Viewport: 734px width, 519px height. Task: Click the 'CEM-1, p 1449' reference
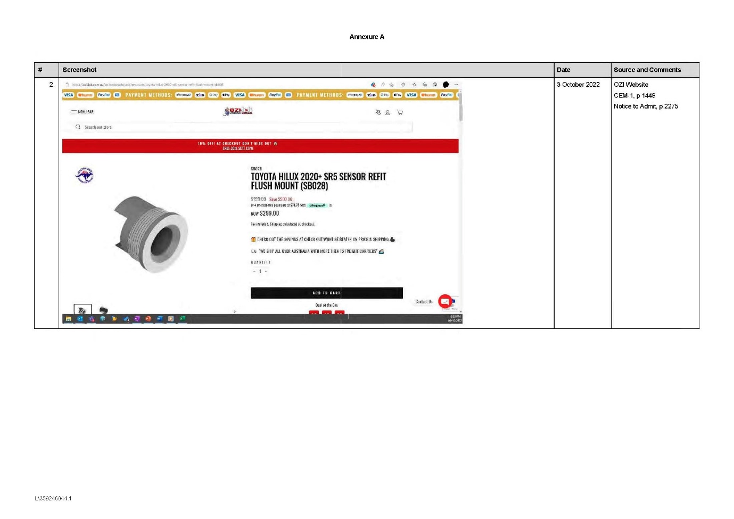point(634,96)
